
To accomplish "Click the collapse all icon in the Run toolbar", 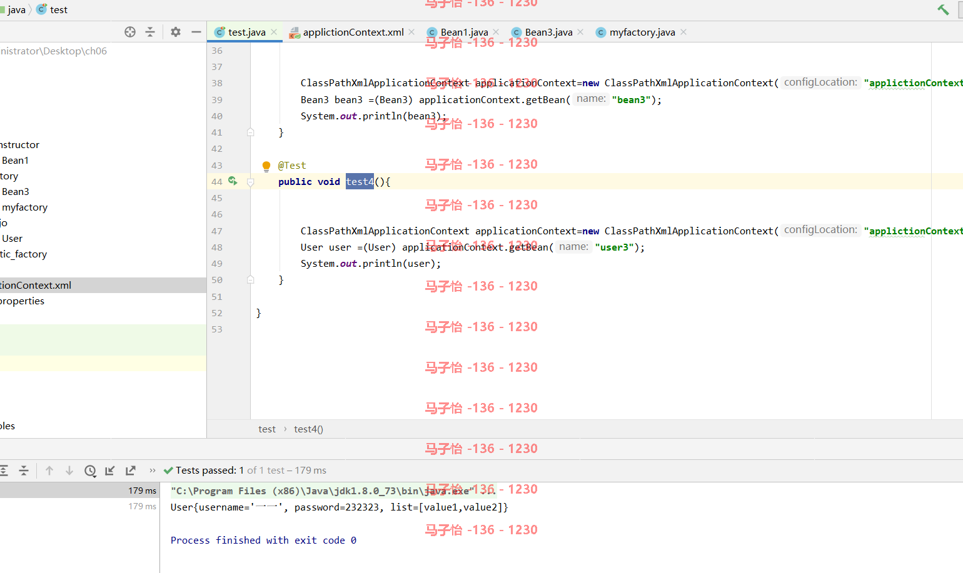I will click(24, 471).
